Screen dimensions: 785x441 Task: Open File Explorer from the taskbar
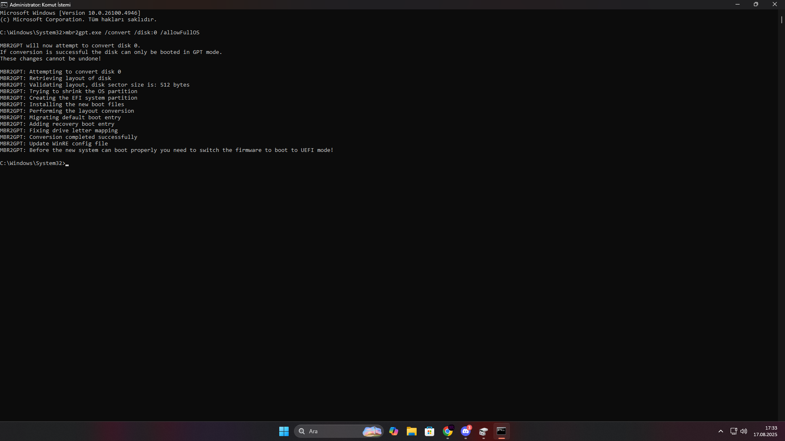coord(411,431)
